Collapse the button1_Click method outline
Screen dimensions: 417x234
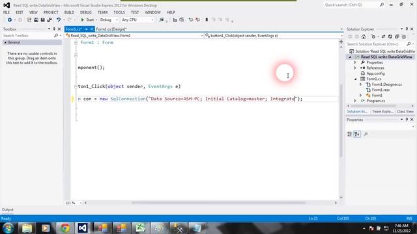click(x=76, y=86)
